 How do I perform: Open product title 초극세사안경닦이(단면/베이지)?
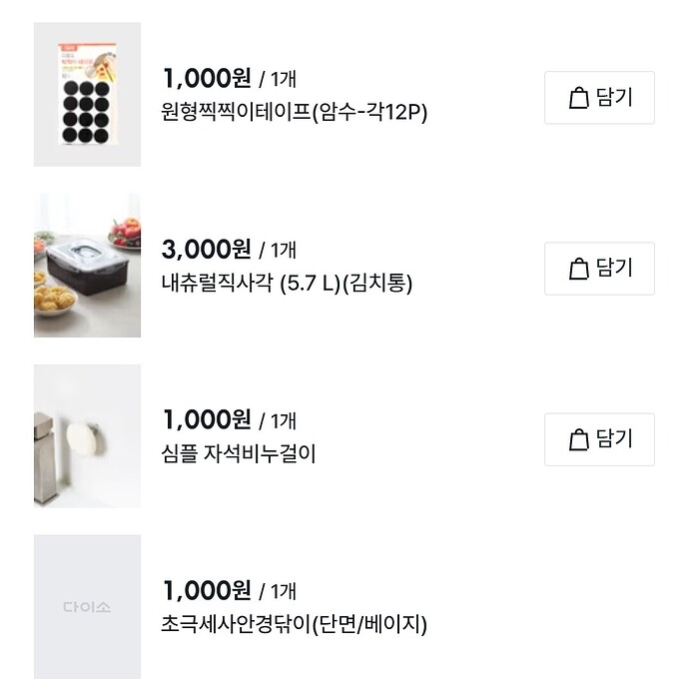pos(294,625)
